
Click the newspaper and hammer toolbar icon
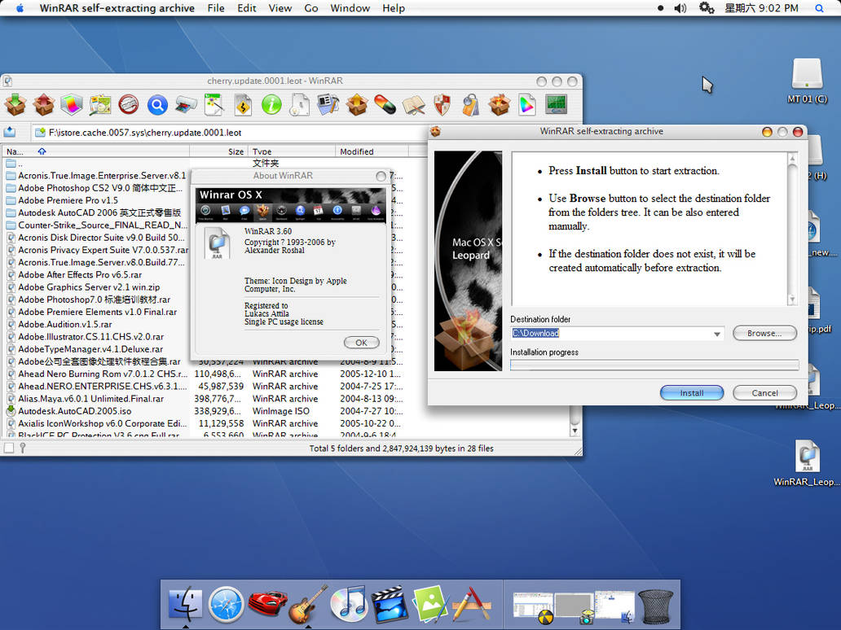[x=328, y=104]
